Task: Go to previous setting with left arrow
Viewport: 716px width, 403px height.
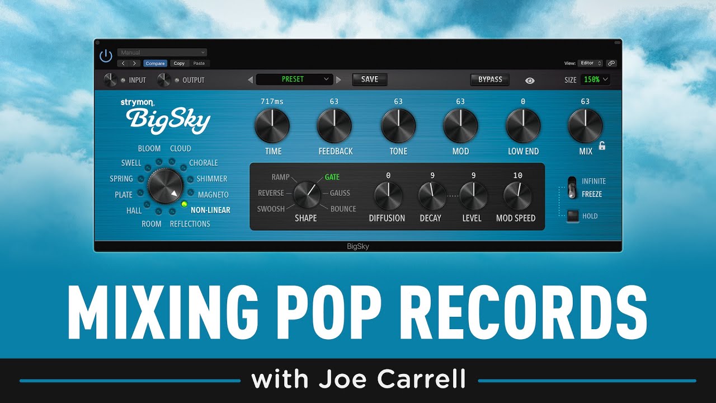Action: click(x=124, y=63)
